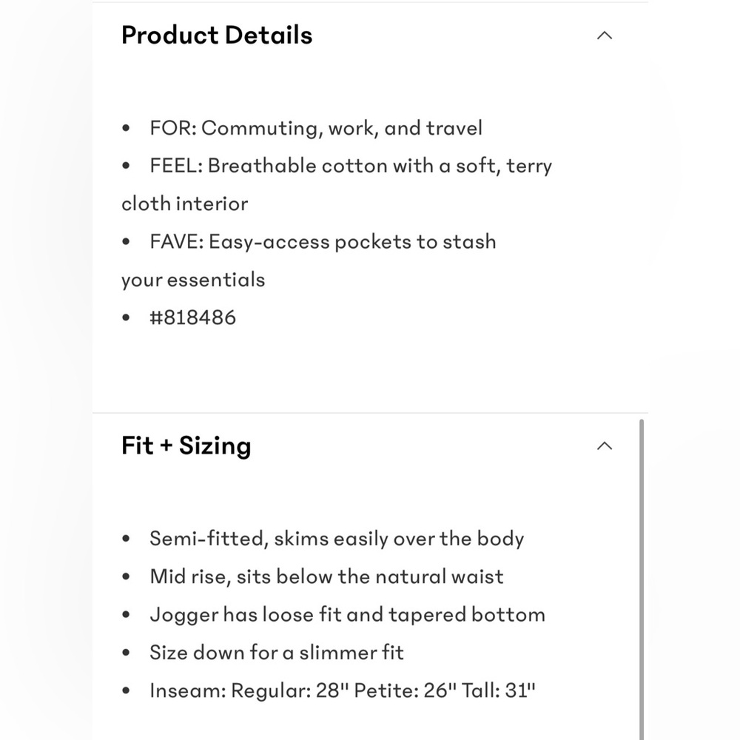Select the product number #818486
740x740 pixels.
192,317
